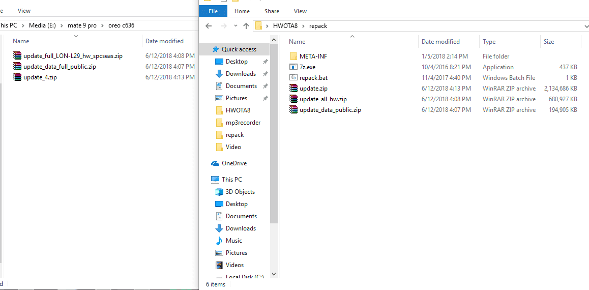Select the update_all_hw.zip archive icon
Screen dimensions: 589x290
tap(293, 99)
